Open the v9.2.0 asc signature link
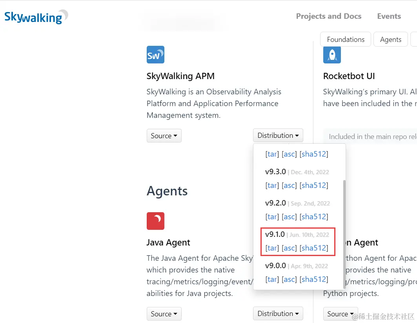417x323 pixels. coord(289,217)
